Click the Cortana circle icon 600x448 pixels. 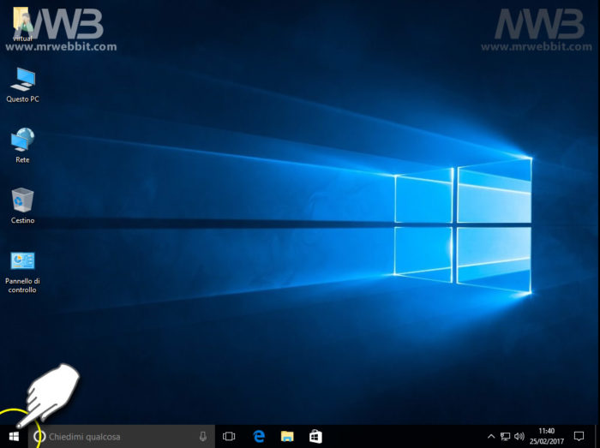pyautogui.click(x=39, y=436)
